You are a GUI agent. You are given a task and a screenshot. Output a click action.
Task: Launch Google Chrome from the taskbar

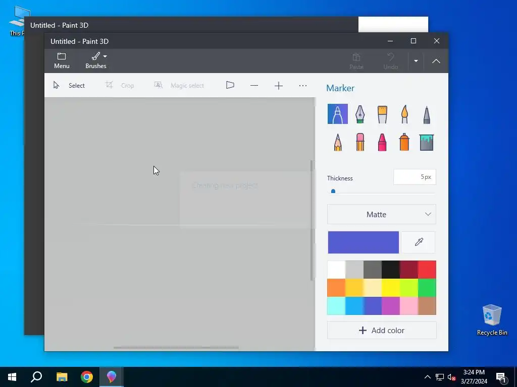click(x=87, y=377)
